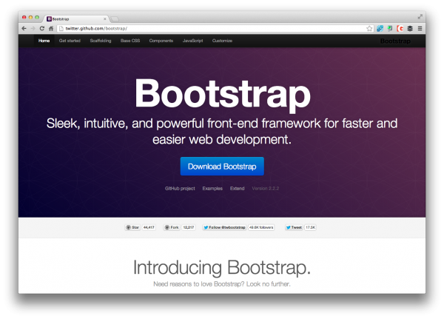The width and height of the screenshot is (444, 319).
Task: Click the GitHub Star button
Action: pyautogui.click(x=132, y=227)
